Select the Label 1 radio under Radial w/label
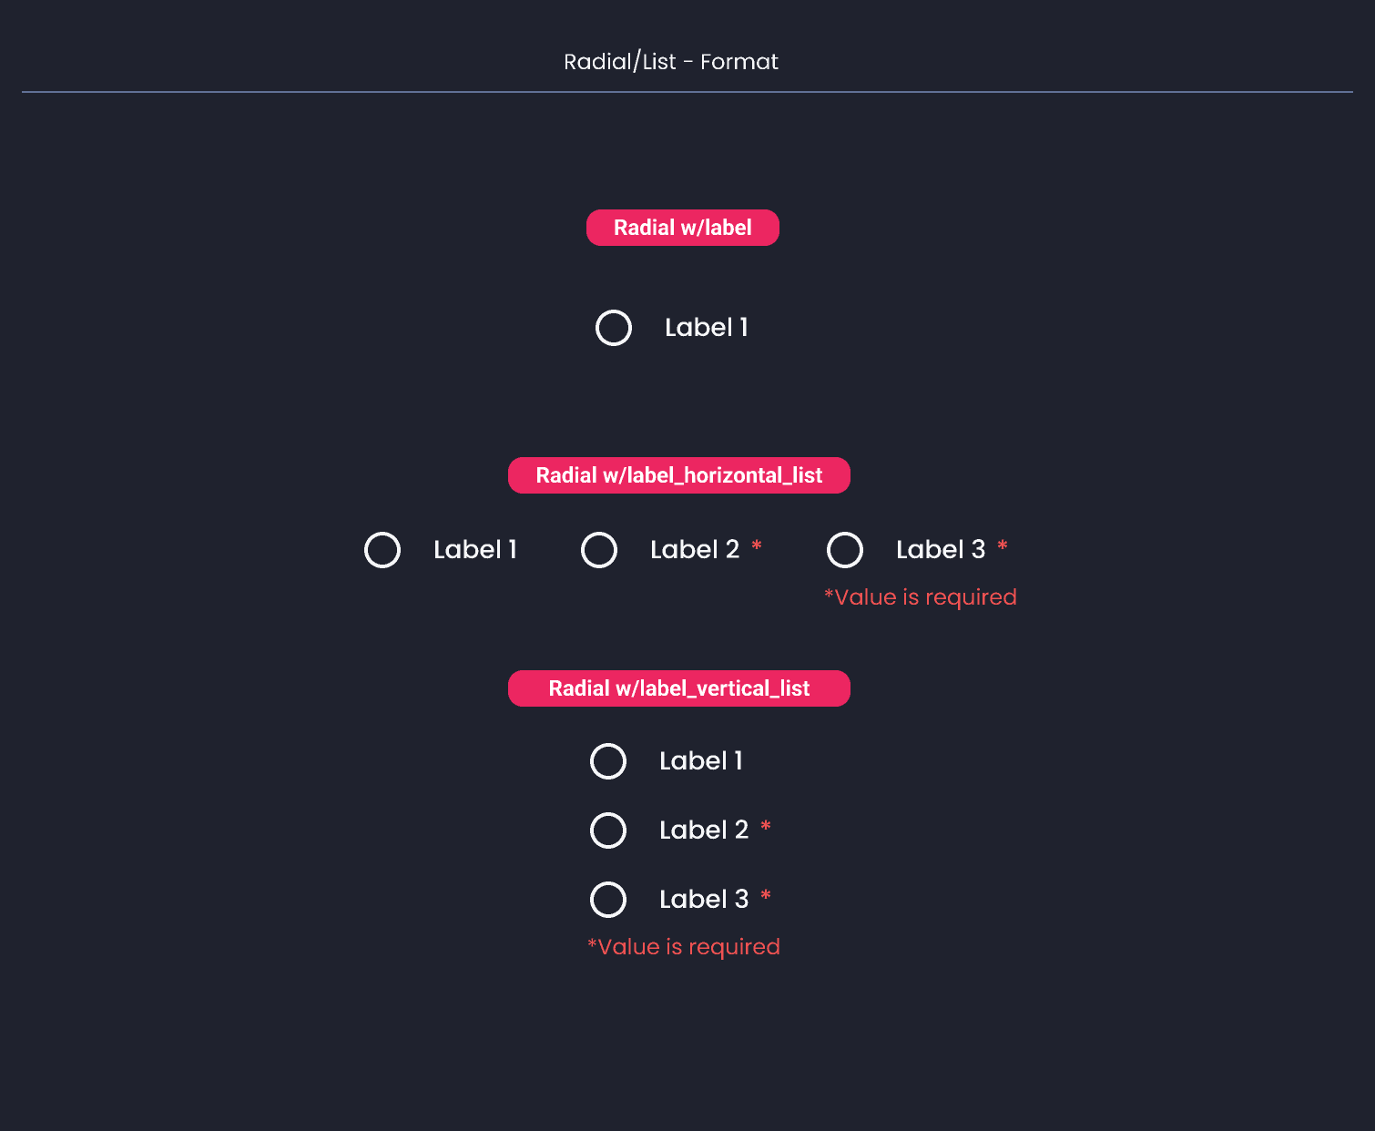 [613, 328]
